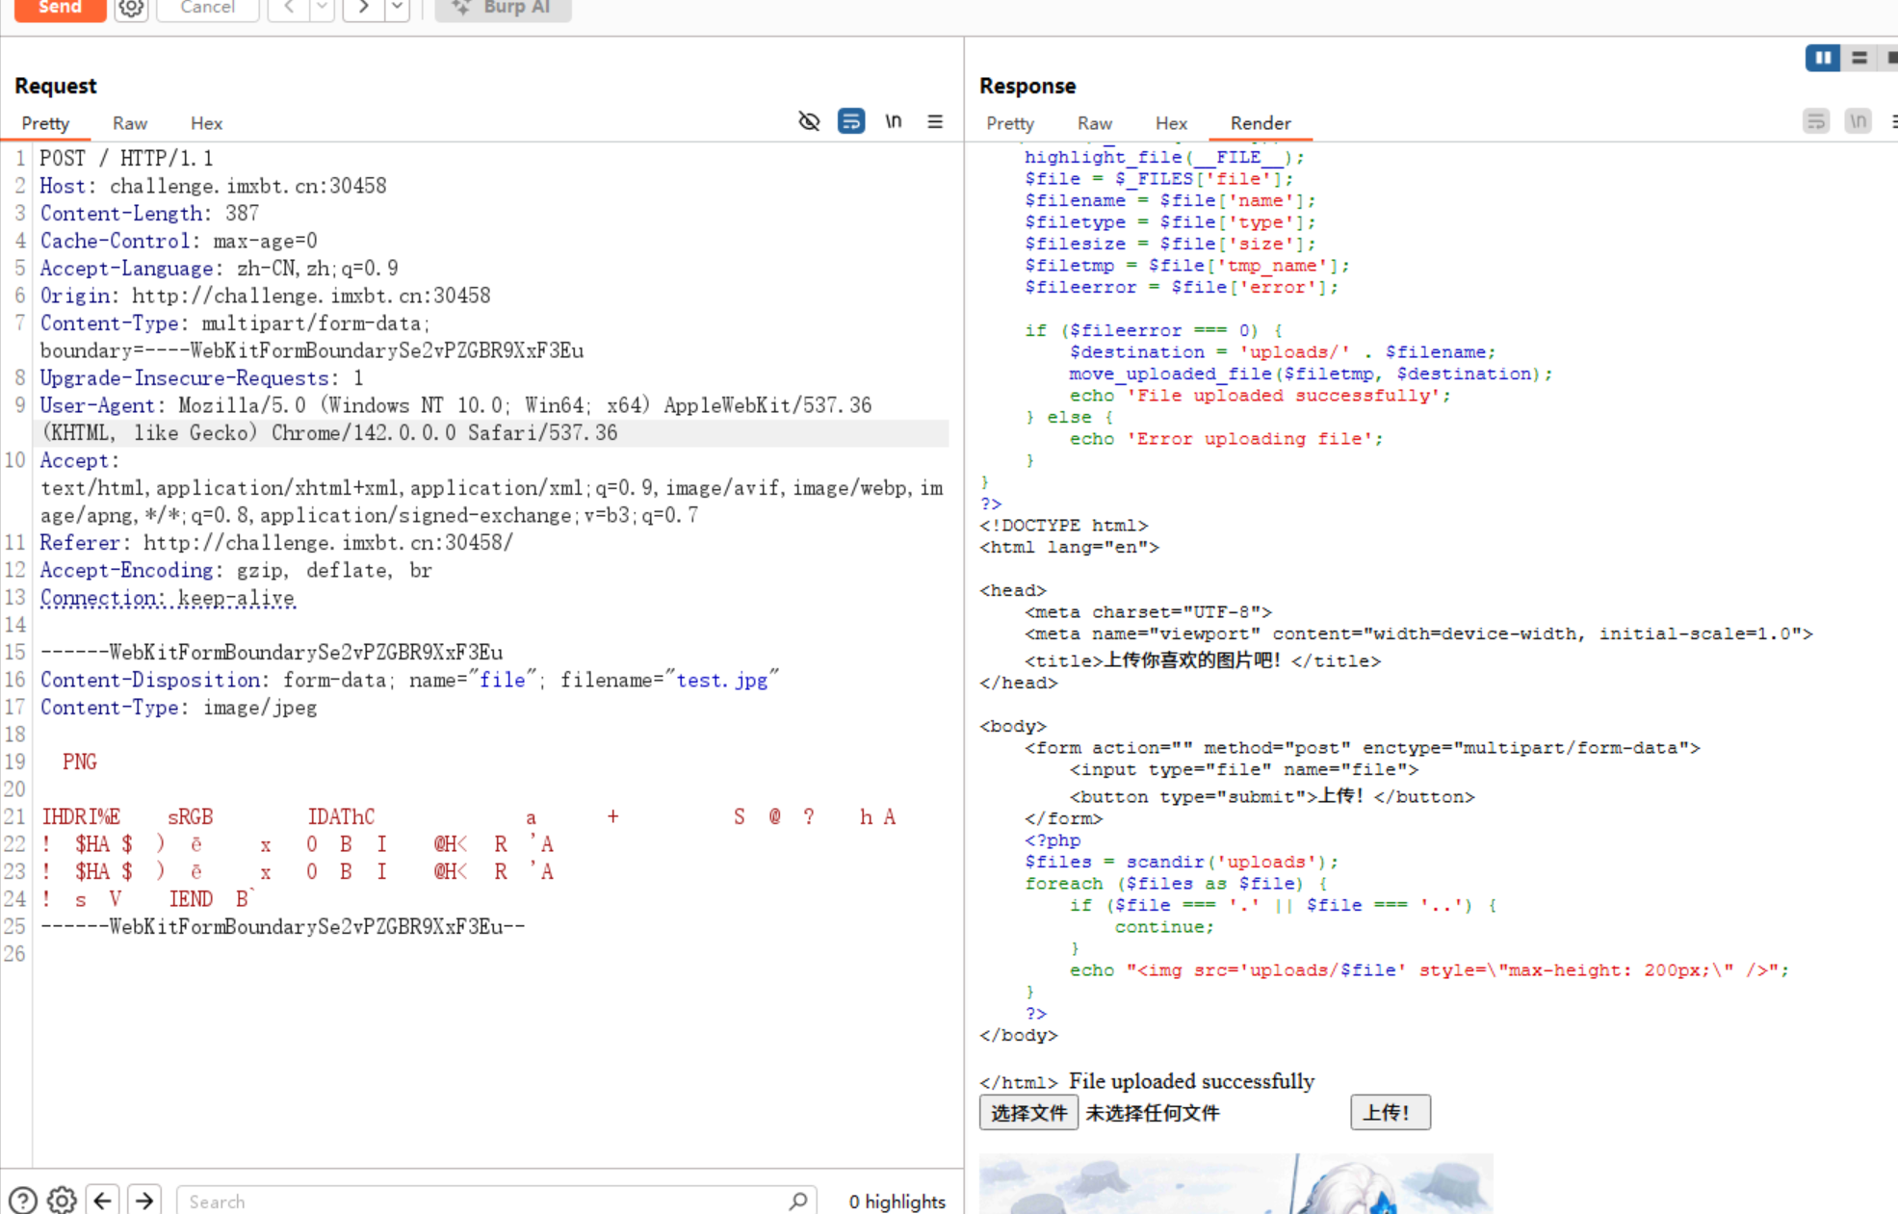Open Repeater send settings gear icon

[131, 9]
